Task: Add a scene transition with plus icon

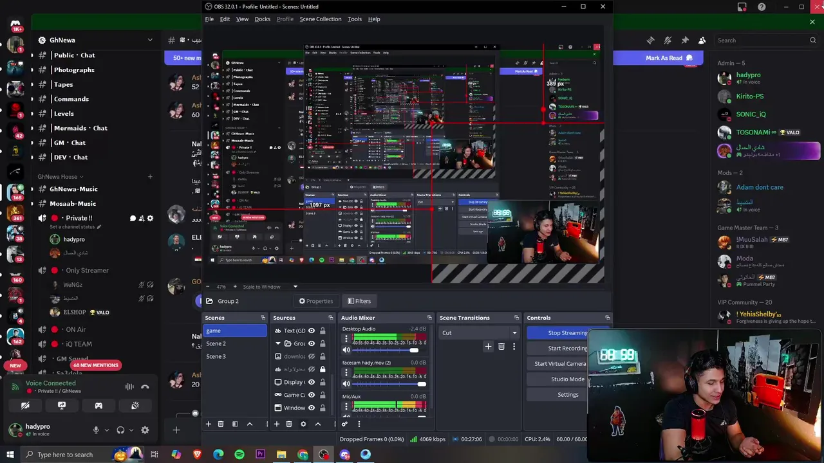Action: pos(488,347)
